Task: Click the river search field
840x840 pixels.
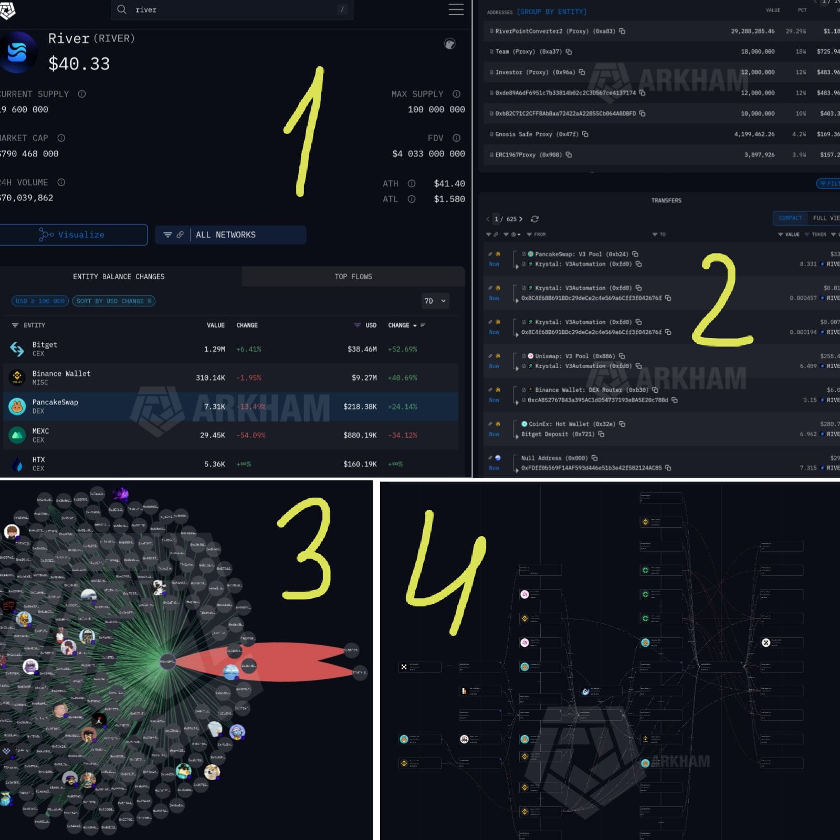Action: click(x=232, y=9)
